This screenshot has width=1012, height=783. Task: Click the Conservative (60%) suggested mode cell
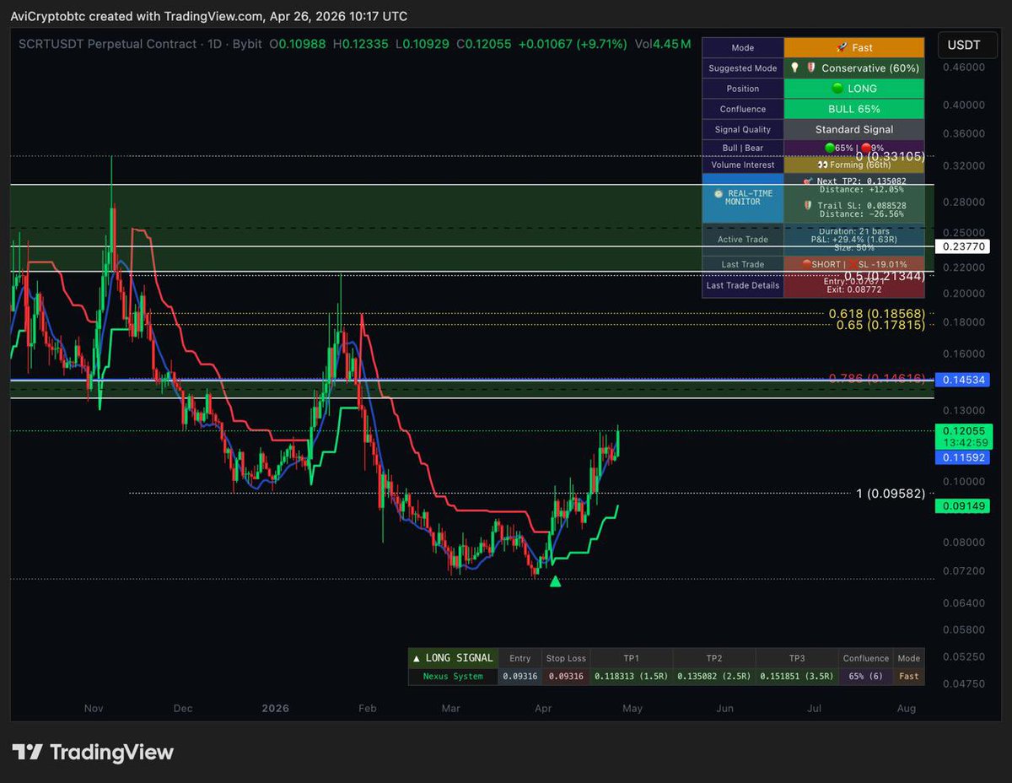pos(853,68)
